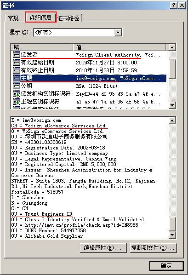Click value 2010年11月28日 7:59:59

(106, 70)
